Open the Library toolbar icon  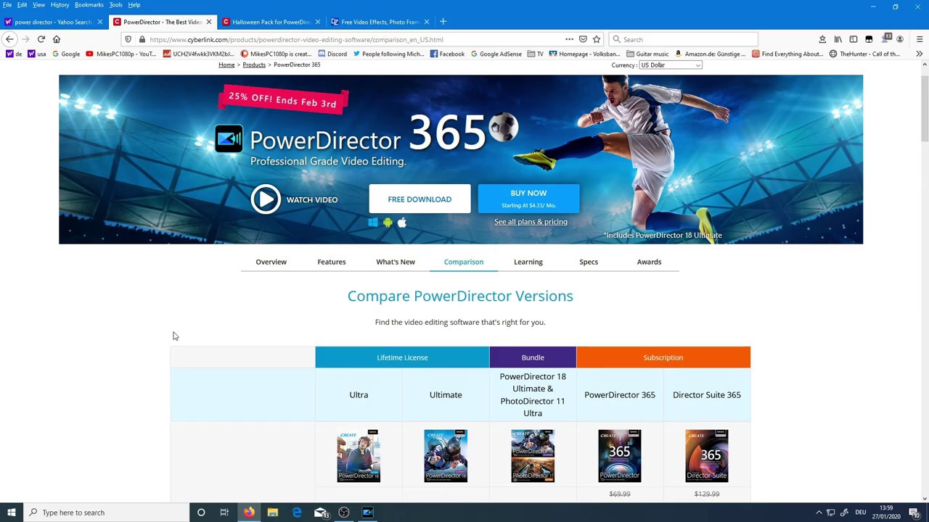coord(838,39)
